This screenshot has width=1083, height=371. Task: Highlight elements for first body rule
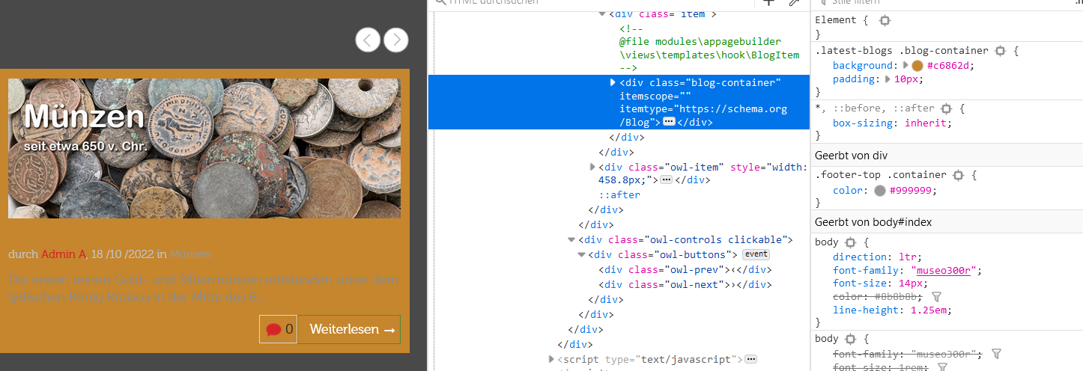tap(850, 243)
